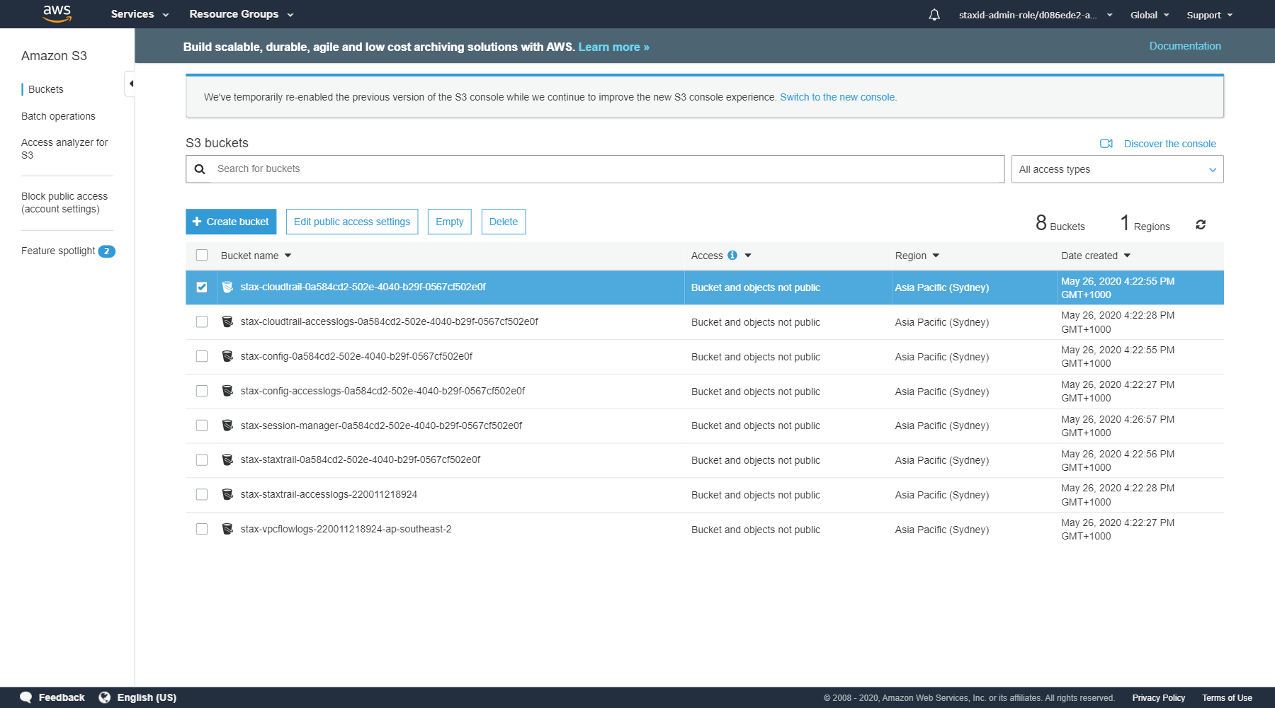Viewport: 1275px width, 708px height.
Task: Click the Feedback speech bubble icon
Action: pos(26,697)
